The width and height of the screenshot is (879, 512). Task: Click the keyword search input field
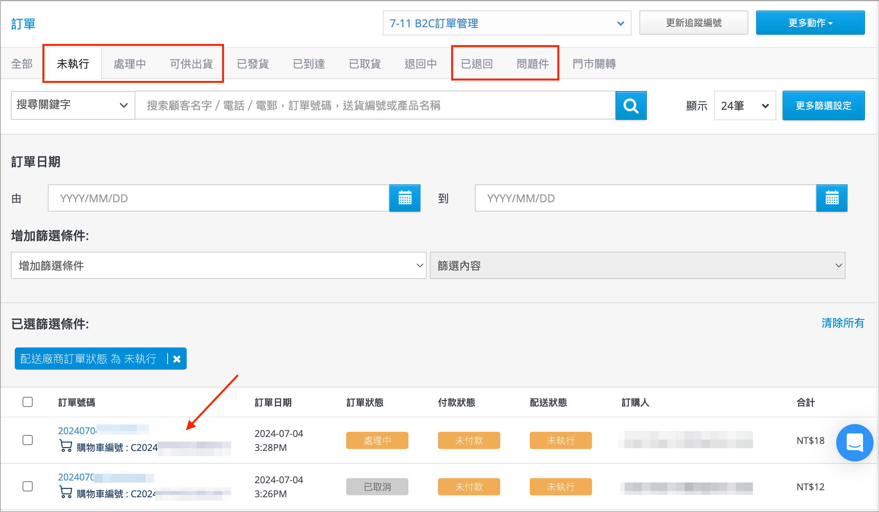coord(375,105)
